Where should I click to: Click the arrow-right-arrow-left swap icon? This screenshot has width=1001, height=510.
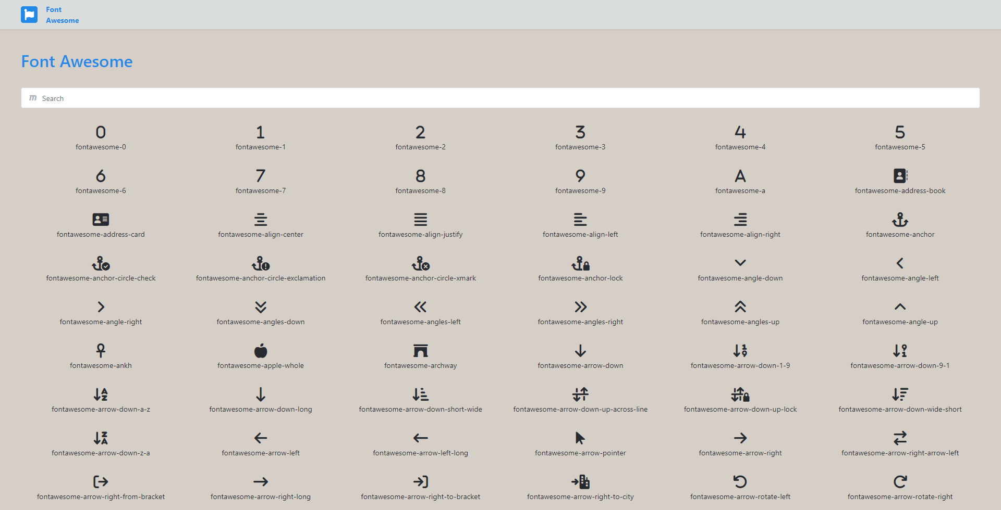[900, 438]
